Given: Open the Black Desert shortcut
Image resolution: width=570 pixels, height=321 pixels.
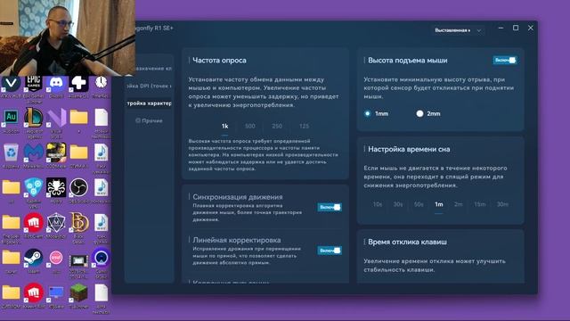Looking at the screenshot, I should pos(78,222).
